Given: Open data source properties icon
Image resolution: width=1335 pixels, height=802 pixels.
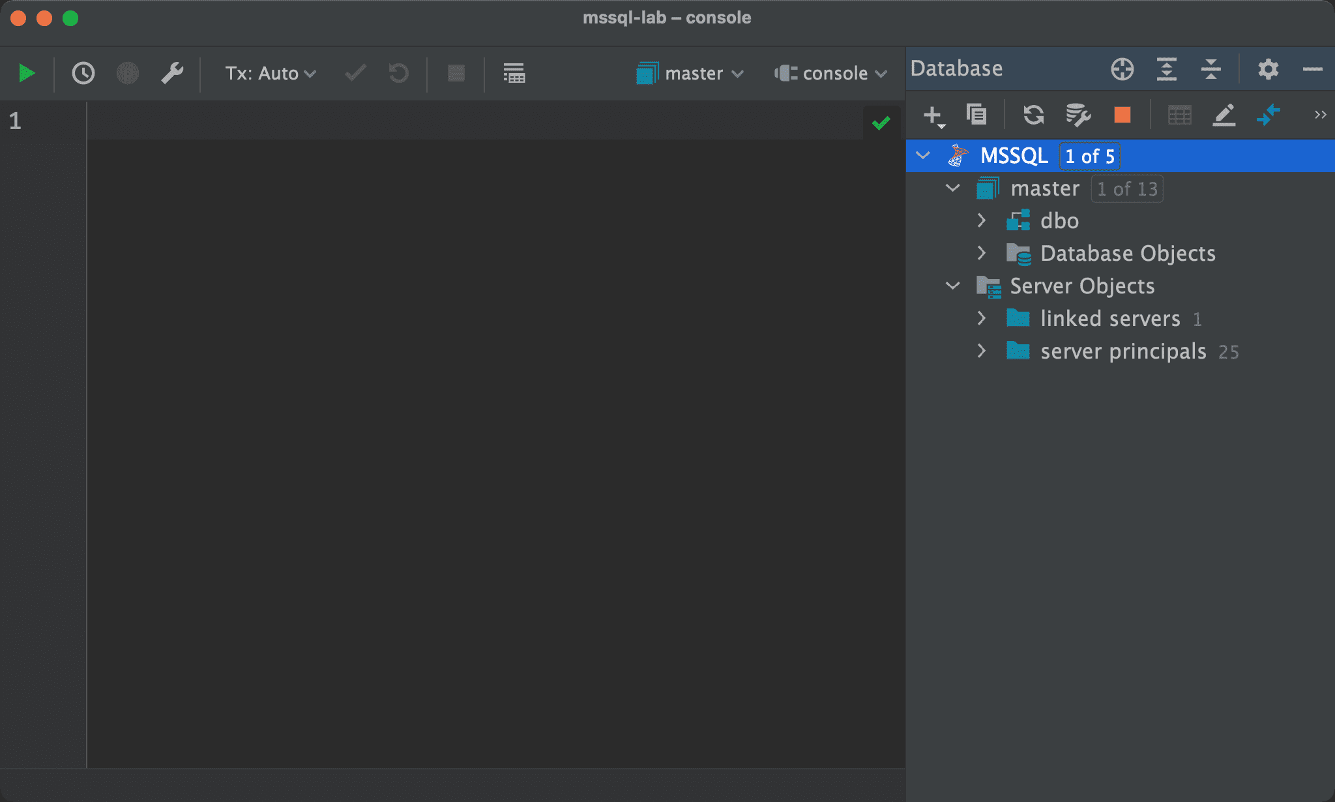Looking at the screenshot, I should point(1078,115).
